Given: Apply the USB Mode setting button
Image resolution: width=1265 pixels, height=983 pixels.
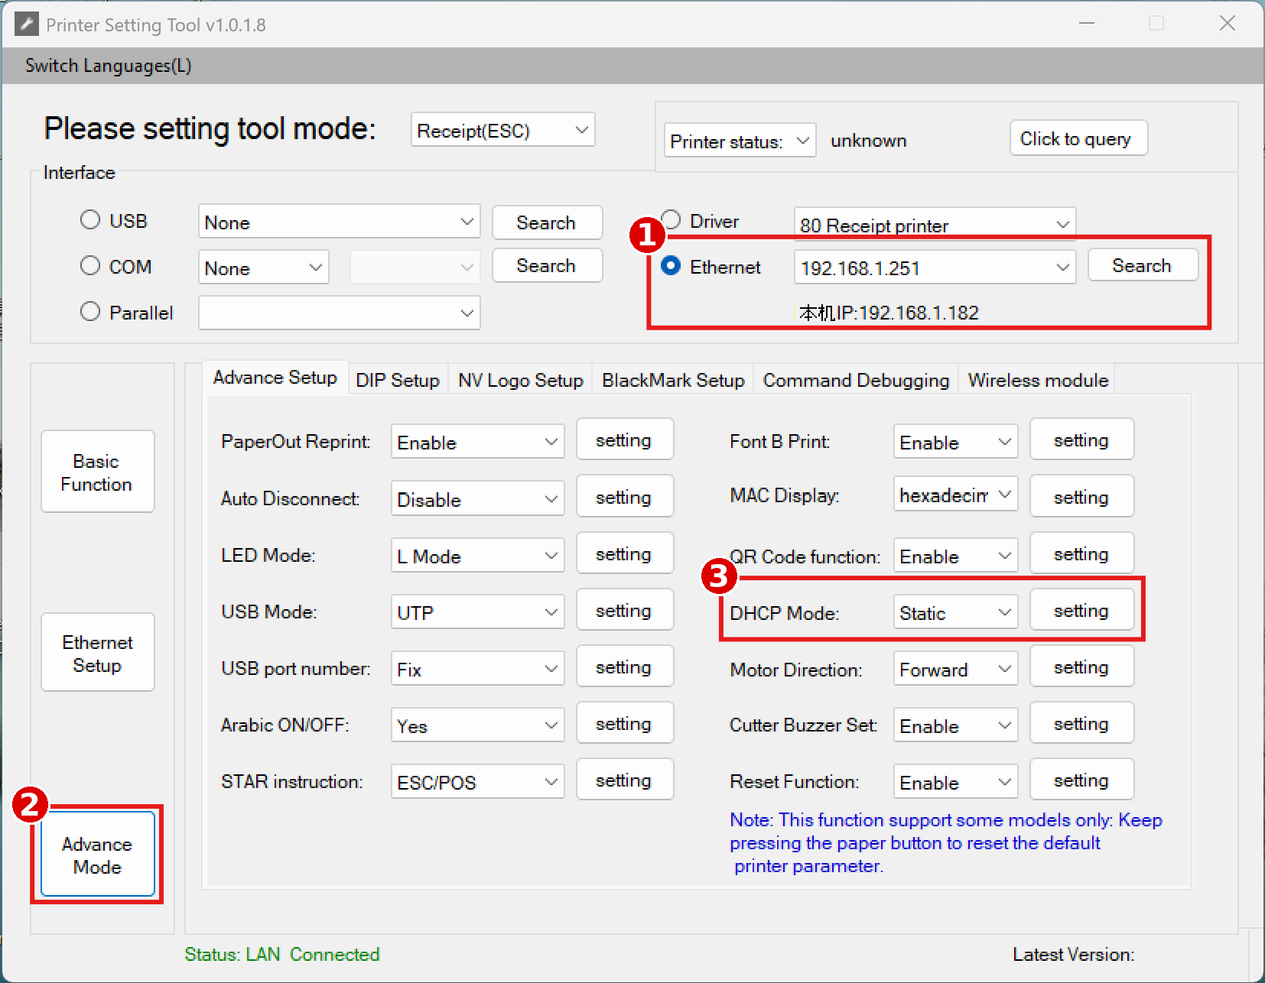Looking at the screenshot, I should [625, 610].
